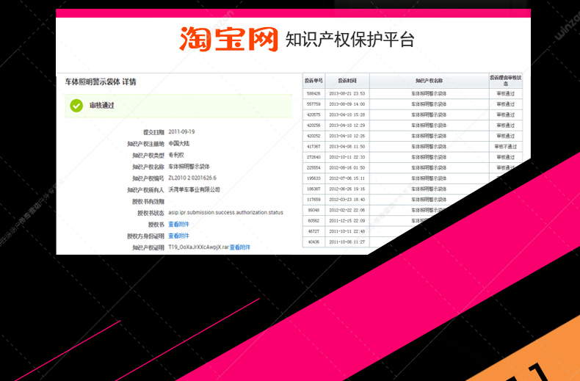Image resolution: width=580 pixels, height=381 pixels.
Task: Open 查看附件 link beside 授权方身份证明
Action: 178,236
